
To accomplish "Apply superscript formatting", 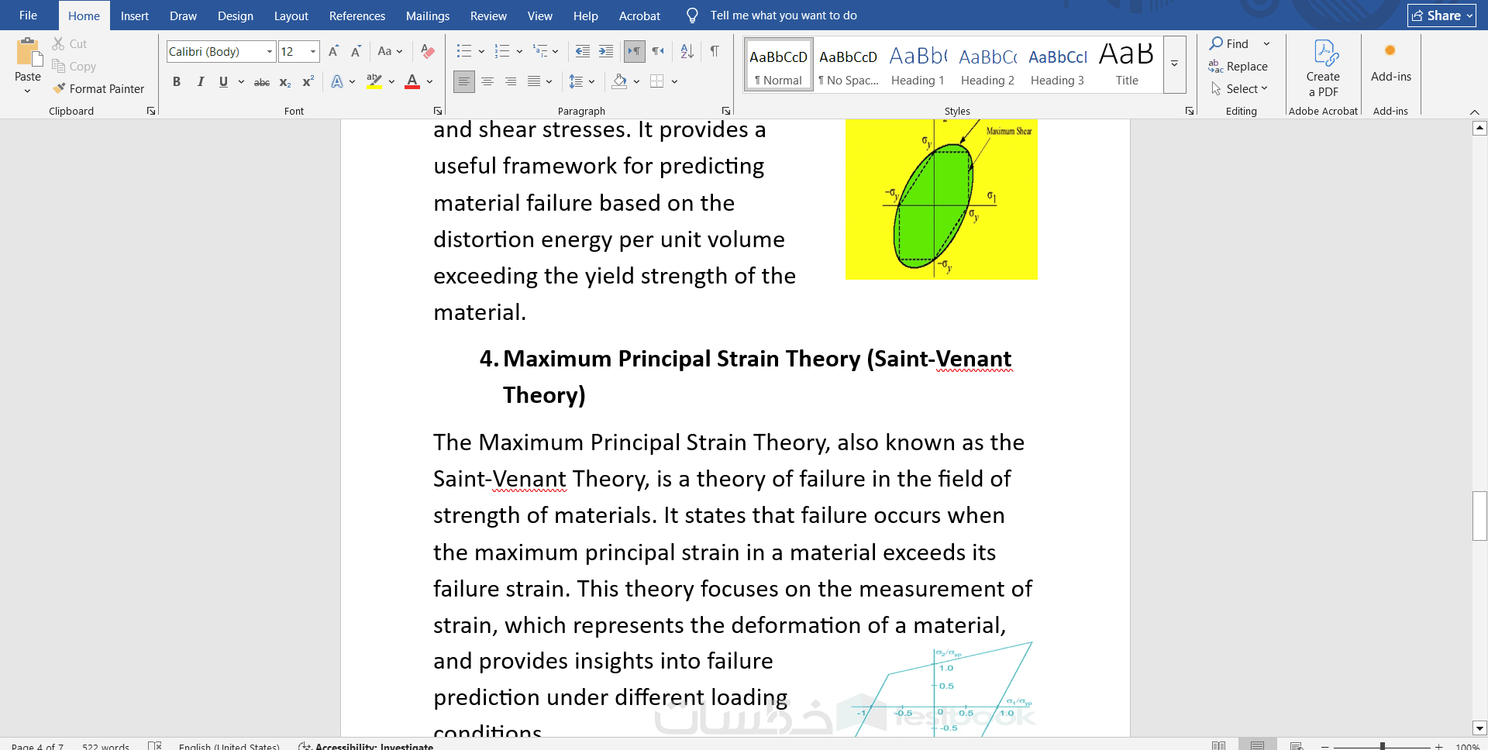I will tap(308, 82).
